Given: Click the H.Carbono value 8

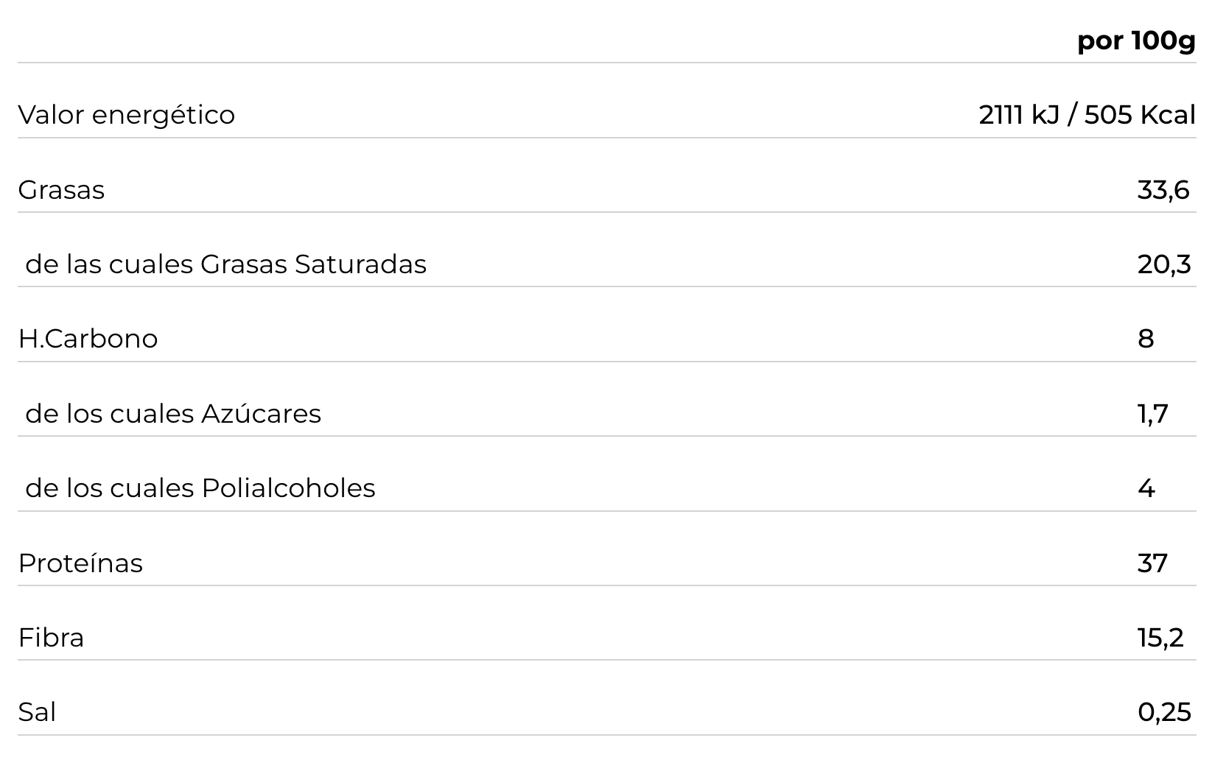Looking at the screenshot, I should pos(1146,339).
